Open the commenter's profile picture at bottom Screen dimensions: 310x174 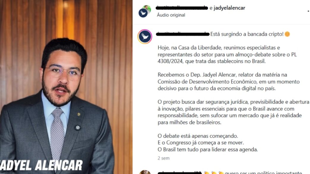[x=145, y=172]
